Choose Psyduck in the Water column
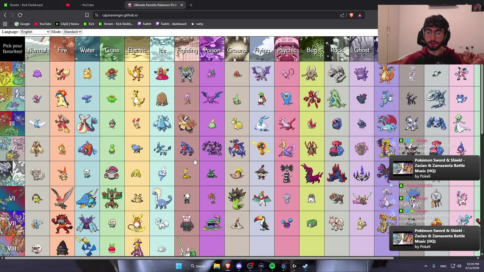 point(87,74)
